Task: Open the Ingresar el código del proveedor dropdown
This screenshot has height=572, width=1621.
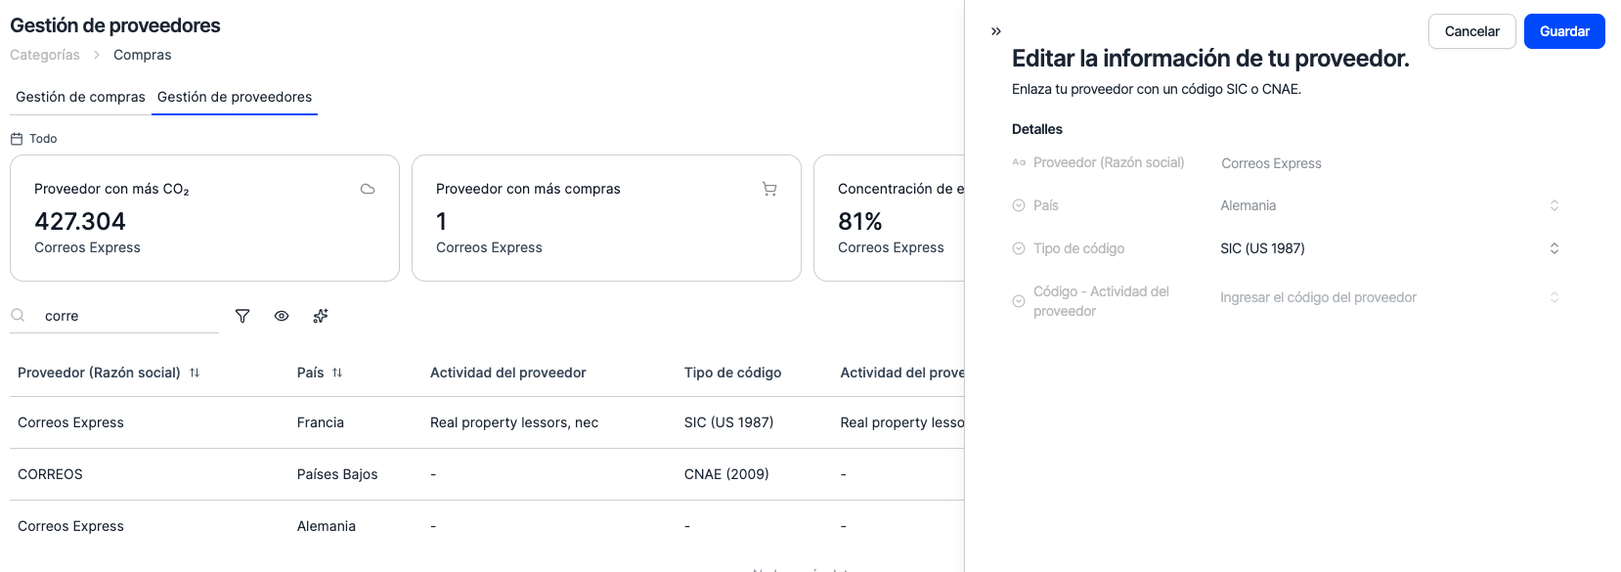Action: pos(1389,297)
